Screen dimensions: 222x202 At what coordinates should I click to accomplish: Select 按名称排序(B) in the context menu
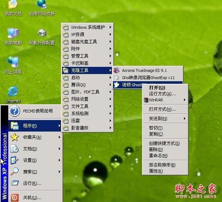click(x=165, y=165)
